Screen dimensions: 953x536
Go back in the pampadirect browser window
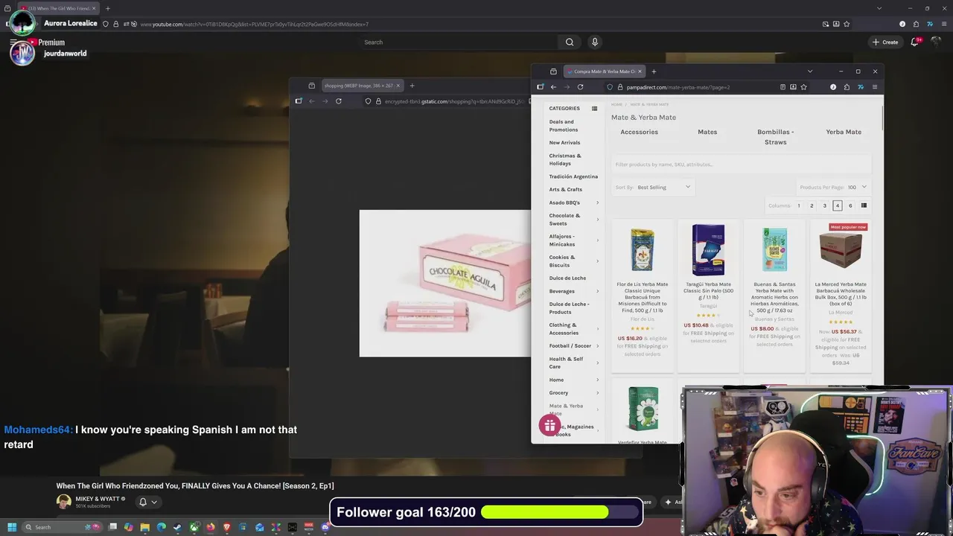(553, 87)
